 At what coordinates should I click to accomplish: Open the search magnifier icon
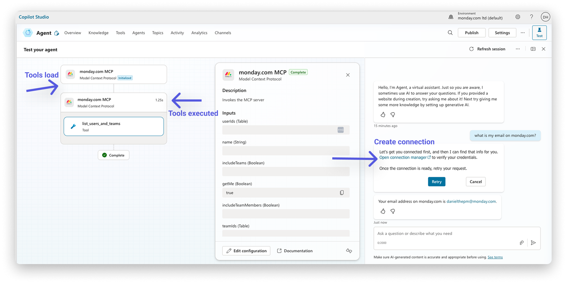(x=450, y=33)
